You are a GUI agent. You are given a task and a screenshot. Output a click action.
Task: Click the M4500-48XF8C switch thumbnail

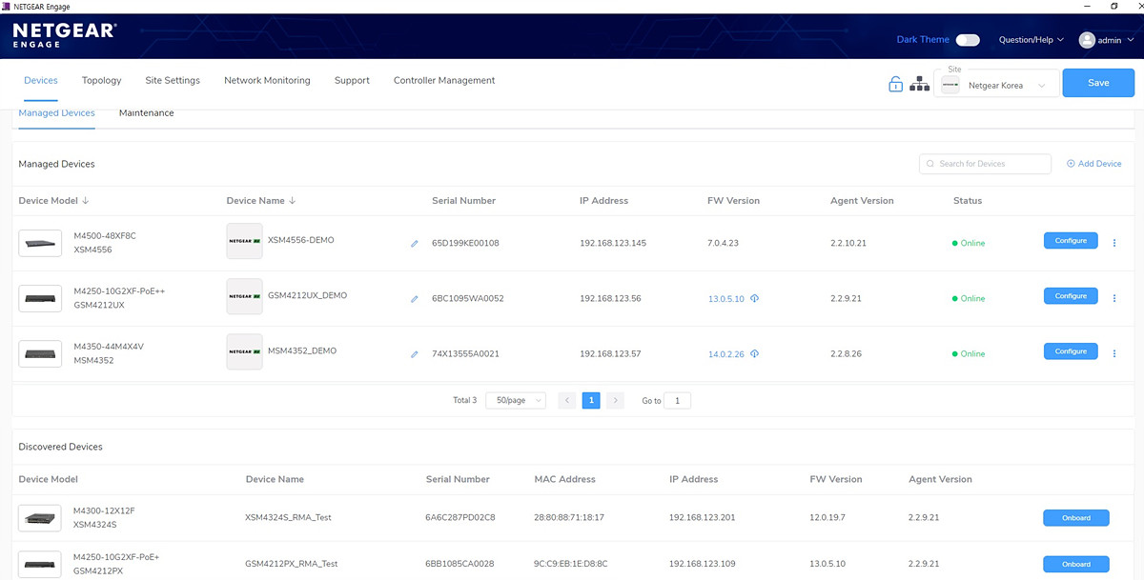click(40, 243)
